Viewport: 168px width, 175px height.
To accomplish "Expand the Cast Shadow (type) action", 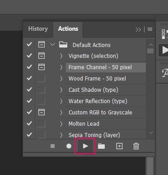I will point(61,90).
